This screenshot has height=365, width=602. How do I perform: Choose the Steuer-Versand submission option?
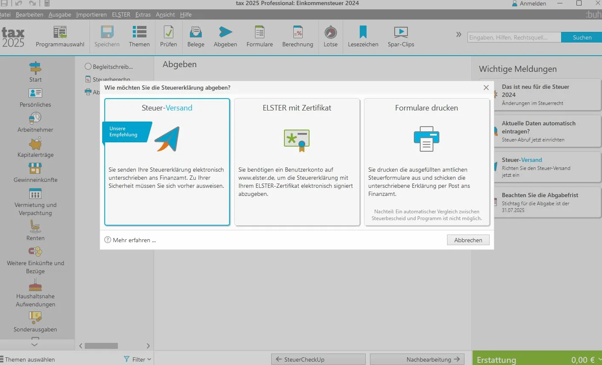point(167,162)
